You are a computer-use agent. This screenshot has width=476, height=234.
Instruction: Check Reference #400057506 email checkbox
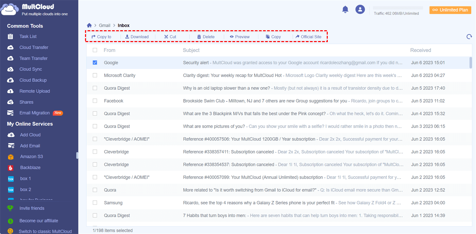(95, 139)
